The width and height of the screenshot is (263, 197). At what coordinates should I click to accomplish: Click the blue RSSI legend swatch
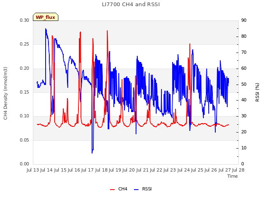pos(136,190)
